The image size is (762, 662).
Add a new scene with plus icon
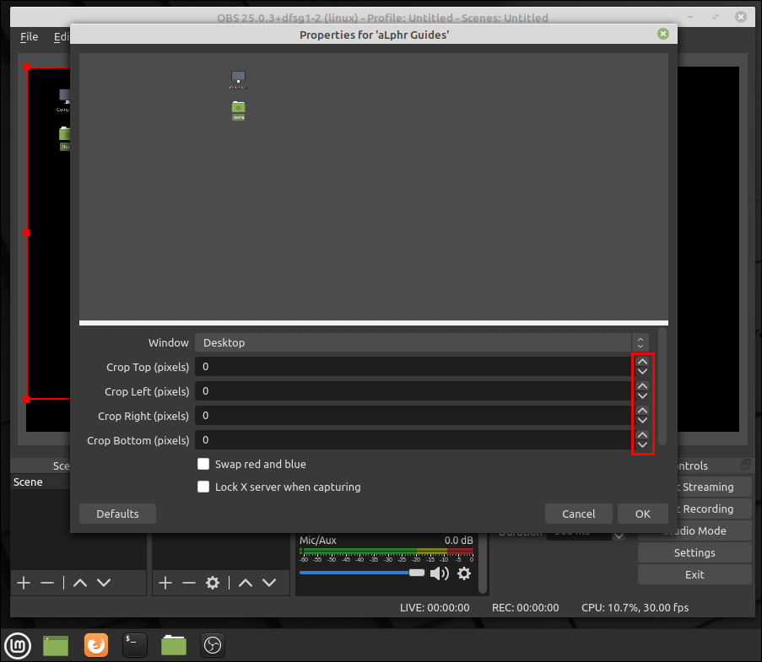[x=24, y=583]
